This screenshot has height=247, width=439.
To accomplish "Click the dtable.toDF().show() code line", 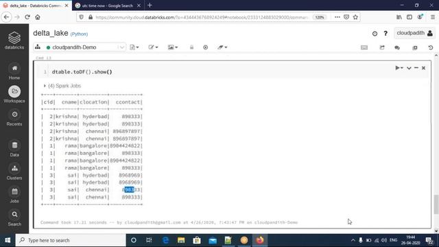I will coord(82,72).
